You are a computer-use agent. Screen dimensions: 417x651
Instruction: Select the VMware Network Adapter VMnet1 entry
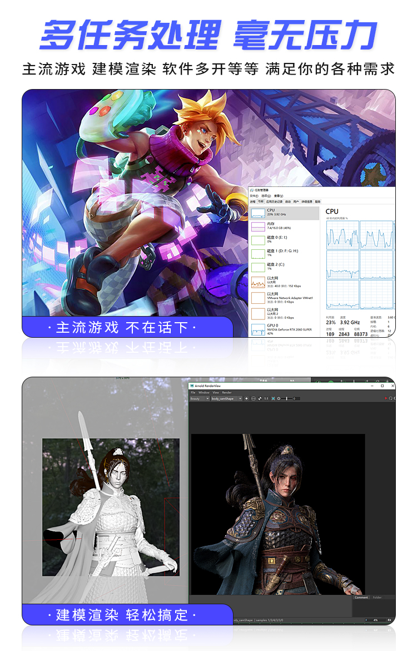pos(284,298)
